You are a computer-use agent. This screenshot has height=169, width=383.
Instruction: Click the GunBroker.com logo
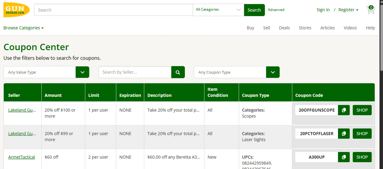[x=16, y=10]
